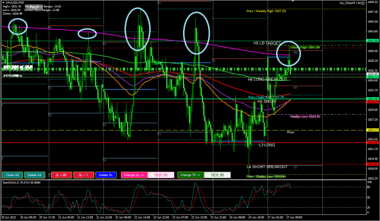Click the SL + 1 button

click(x=84, y=175)
